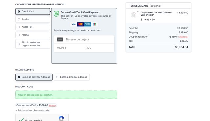Click 'Pay securely using your credit or debit card.'

(77, 30)
